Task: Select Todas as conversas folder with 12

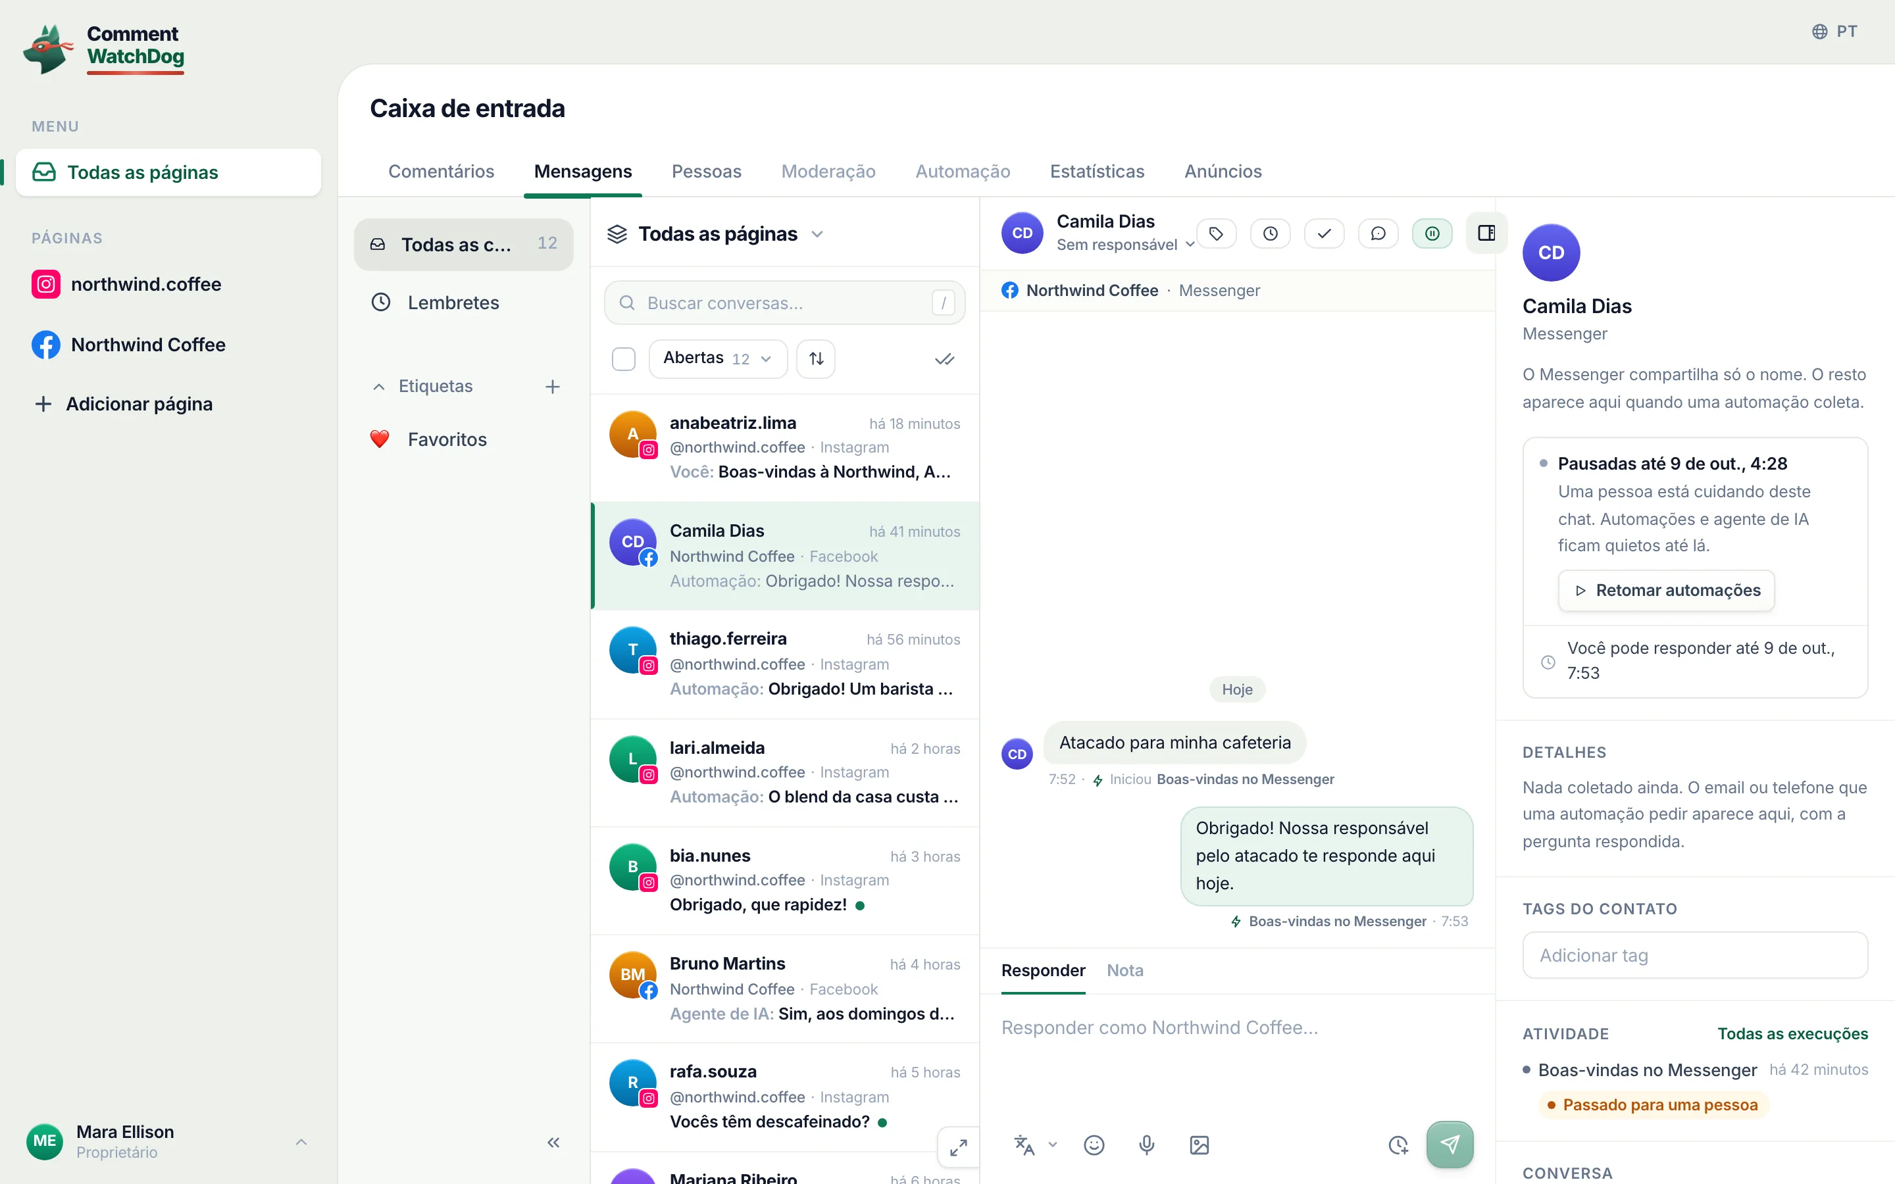Action: [x=464, y=244]
